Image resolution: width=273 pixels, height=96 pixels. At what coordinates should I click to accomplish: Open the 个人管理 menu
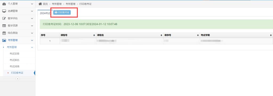click(x=18, y=4)
